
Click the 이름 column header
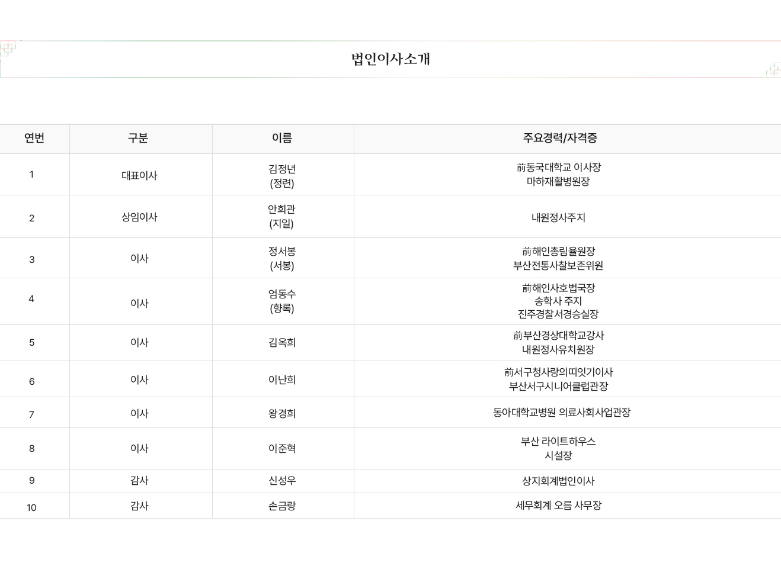coord(282,138)
